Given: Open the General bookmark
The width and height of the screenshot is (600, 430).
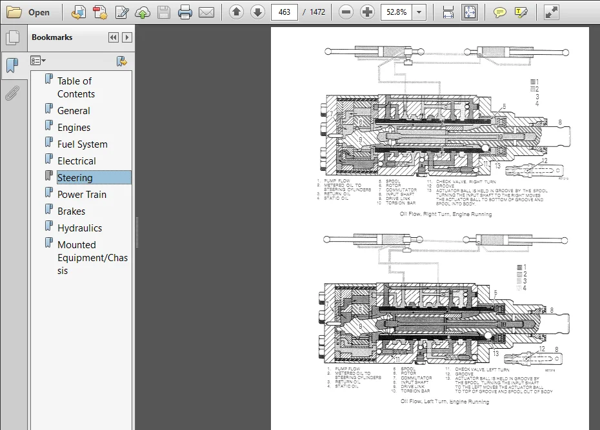Looking at the screenshot, I should click(x=74, y=111).
